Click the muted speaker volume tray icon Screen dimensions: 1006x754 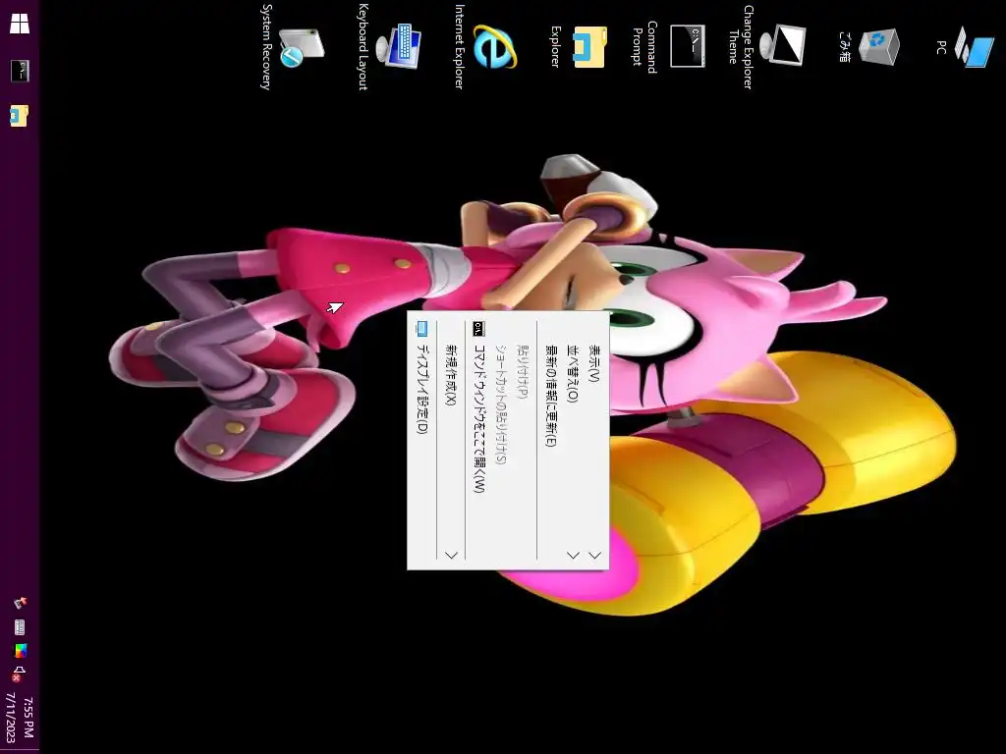19,674
